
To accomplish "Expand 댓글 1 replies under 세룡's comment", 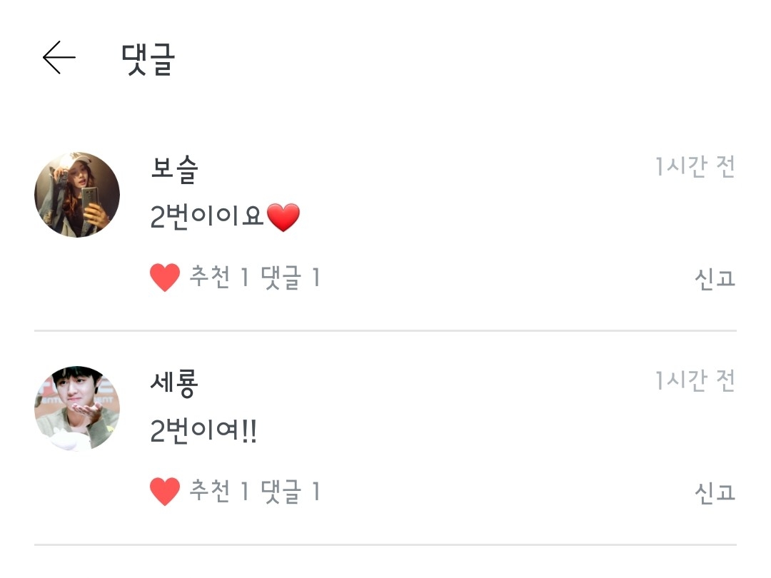I will (x=291, y=492).
